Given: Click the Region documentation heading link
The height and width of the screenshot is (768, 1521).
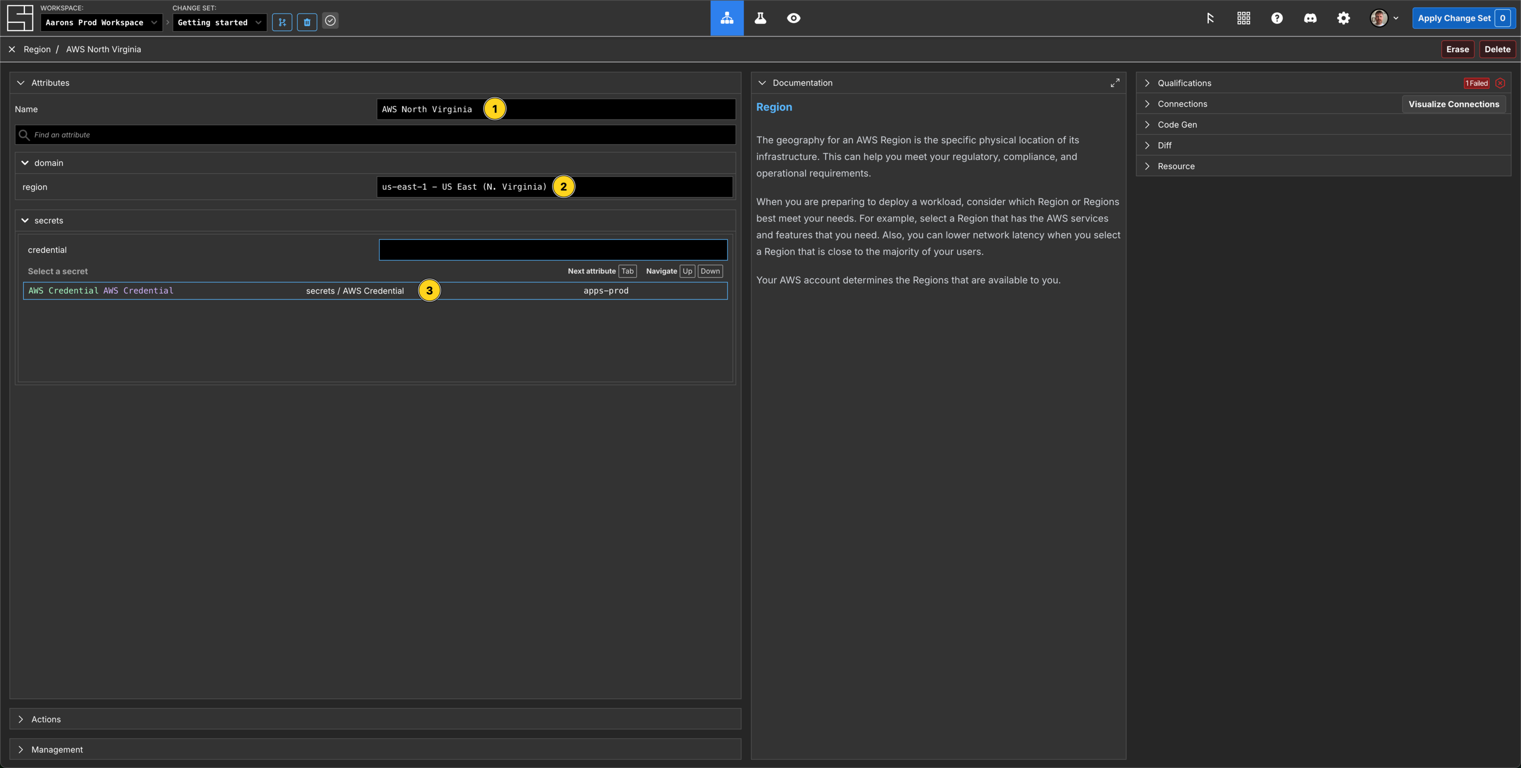Looking at the screenshot, I should coord(774,107).
